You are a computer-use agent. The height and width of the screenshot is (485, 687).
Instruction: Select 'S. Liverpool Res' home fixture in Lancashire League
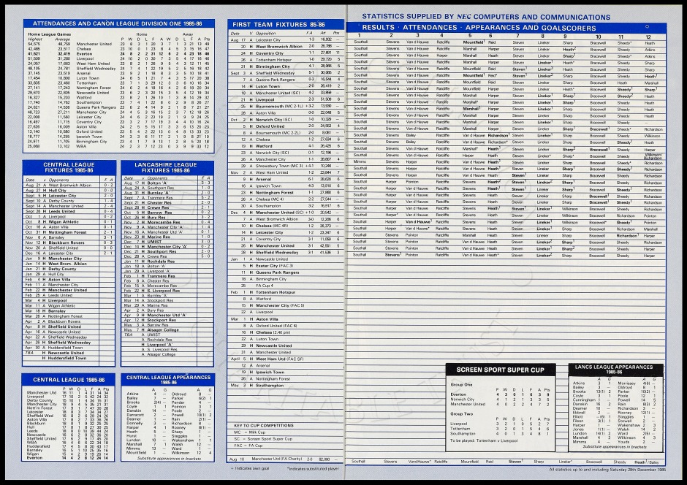coord(164,291)
